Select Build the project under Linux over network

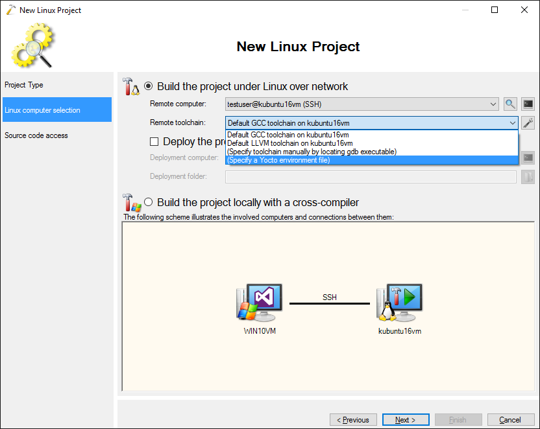click(x=149, y=86)
